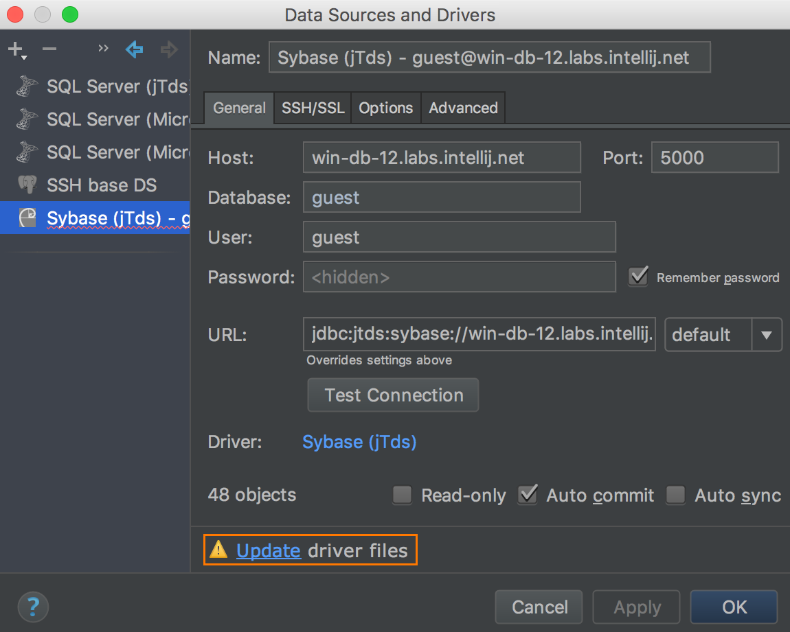
Task: Click the SQL Server (jTds) icon
Action: pyautogui.click(x=27, y=86)
